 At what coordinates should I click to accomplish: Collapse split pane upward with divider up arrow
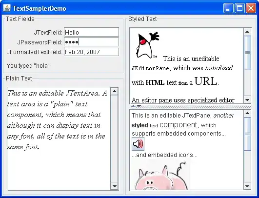(133, 106)
